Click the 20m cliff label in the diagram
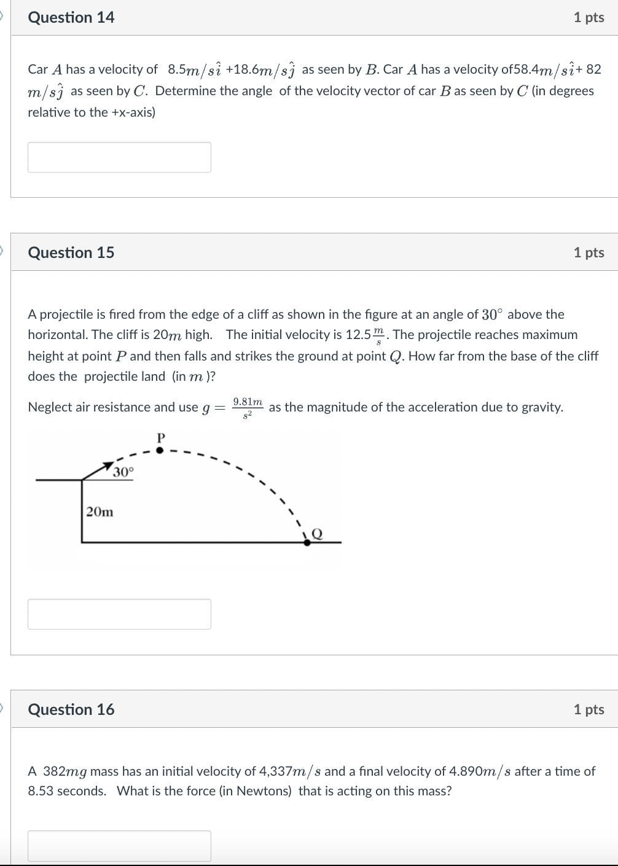The height and width of the screenshot is (866, 618). coord(99,512)
